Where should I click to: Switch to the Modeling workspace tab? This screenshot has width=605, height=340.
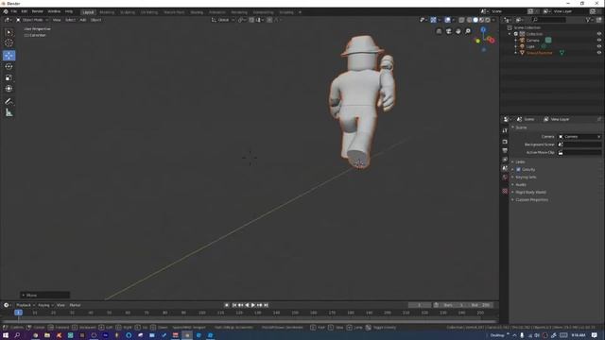tap(107, 12)
